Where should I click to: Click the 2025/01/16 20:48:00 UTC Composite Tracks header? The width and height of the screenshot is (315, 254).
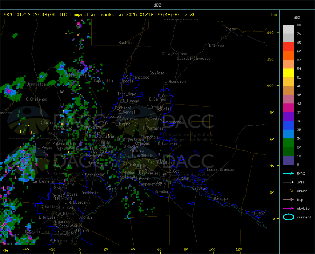(x=99, y=14)
